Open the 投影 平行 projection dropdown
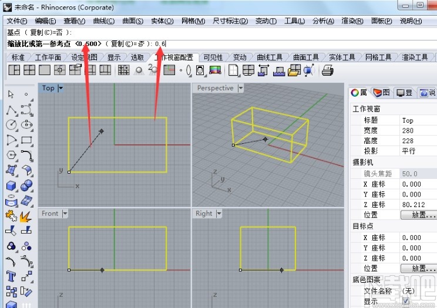Screen dimensions: 437x308 418,151
